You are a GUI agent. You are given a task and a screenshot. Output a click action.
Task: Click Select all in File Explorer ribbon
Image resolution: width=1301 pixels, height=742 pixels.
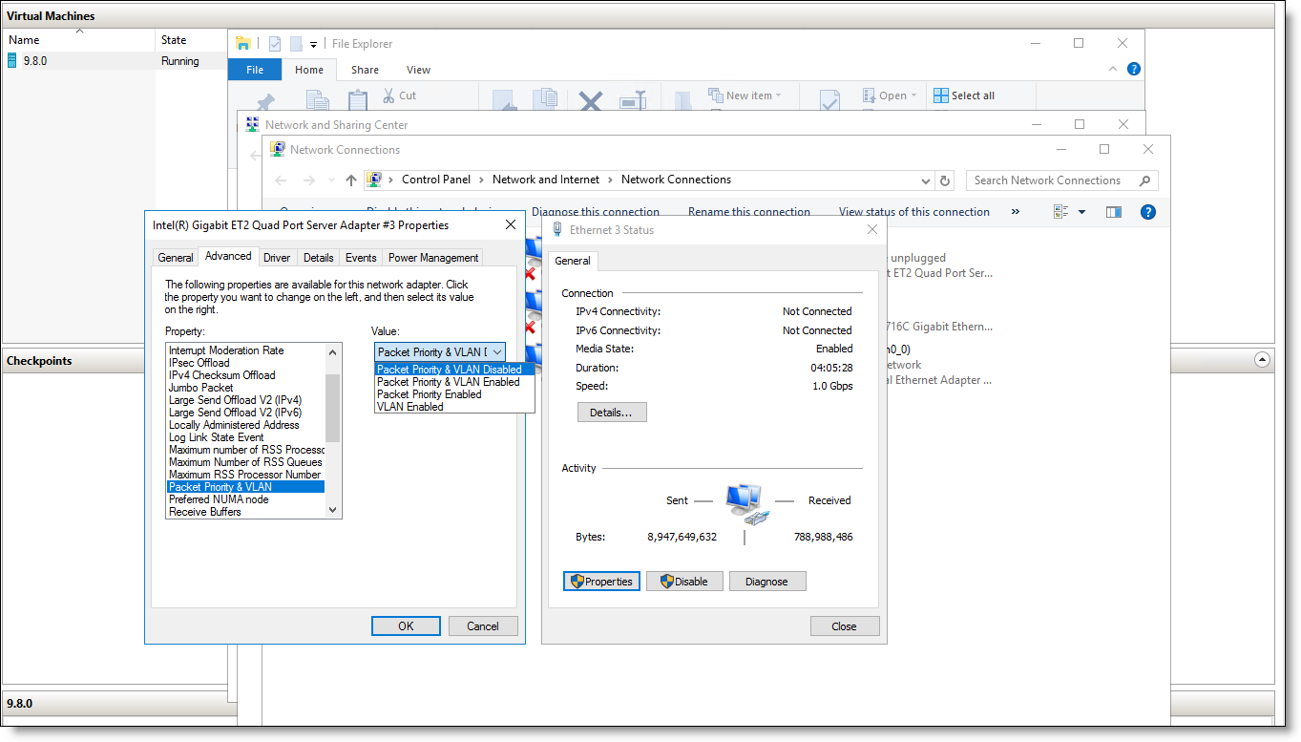(x=964, y=95)
